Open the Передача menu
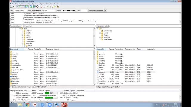Viewport: 191px width, 107px height. click(x=35, y=4)
